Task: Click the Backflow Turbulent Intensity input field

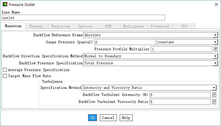Action: [x=180, y=95]
